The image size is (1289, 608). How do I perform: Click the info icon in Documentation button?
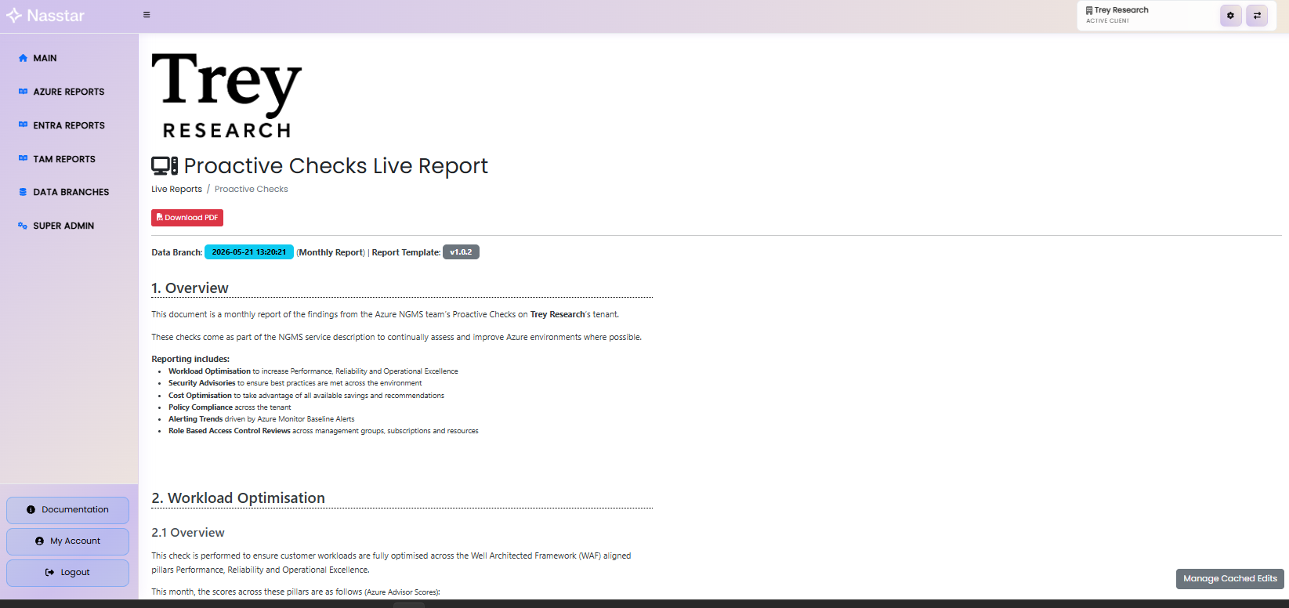pyautogui.click(x=31, y=510)
